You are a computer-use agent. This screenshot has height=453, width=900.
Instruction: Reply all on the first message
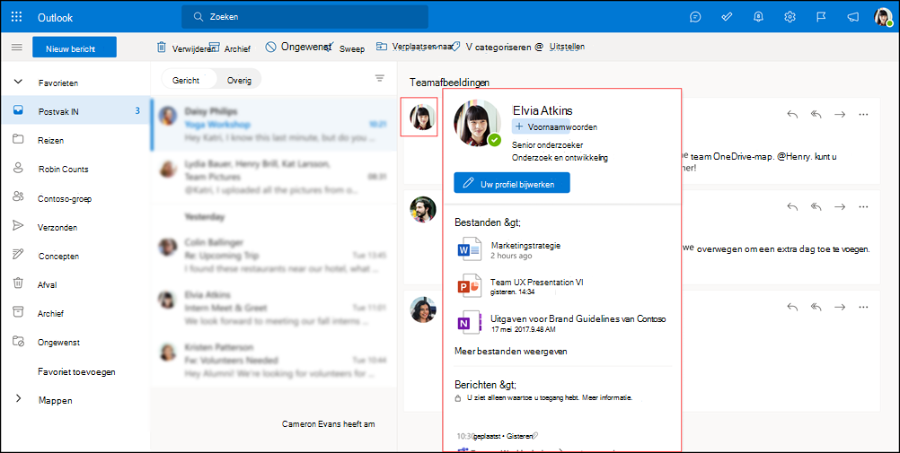(816, 114)
